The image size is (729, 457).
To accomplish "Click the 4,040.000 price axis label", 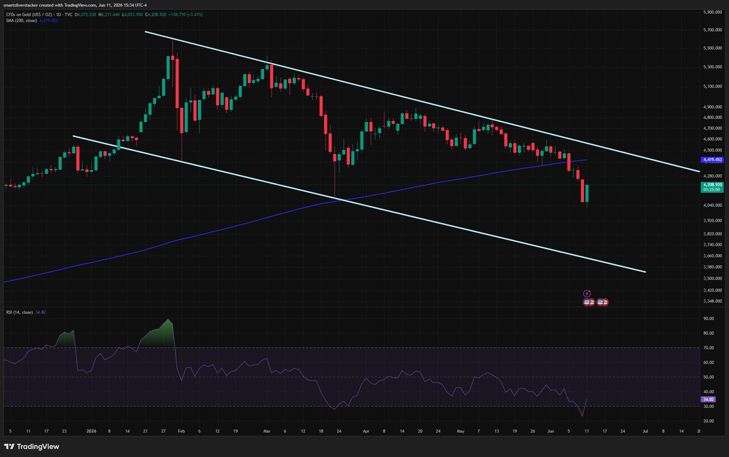I will coord(711,205).
